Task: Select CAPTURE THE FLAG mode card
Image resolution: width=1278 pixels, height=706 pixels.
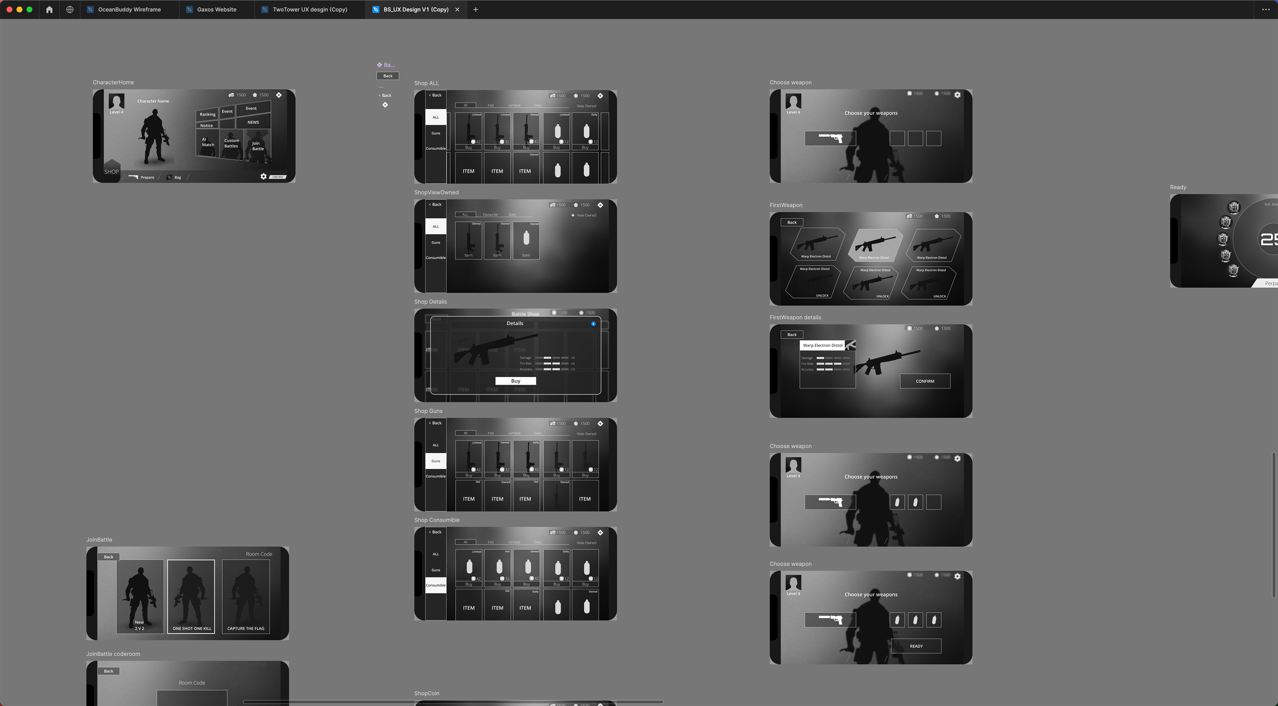Action: pyautogui.click(x=246, y=597)
